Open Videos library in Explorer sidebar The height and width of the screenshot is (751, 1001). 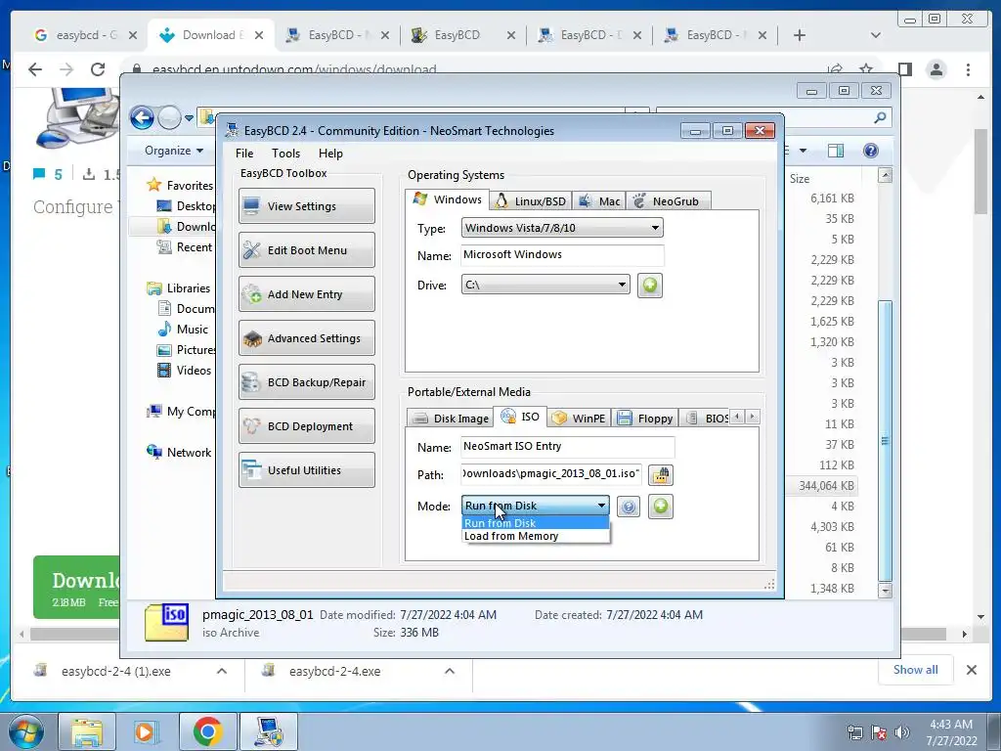click(194, 370)
